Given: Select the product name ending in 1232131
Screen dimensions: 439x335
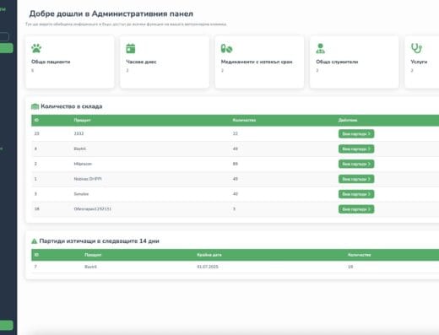Looking at the screenshot, I should point(93,208).
